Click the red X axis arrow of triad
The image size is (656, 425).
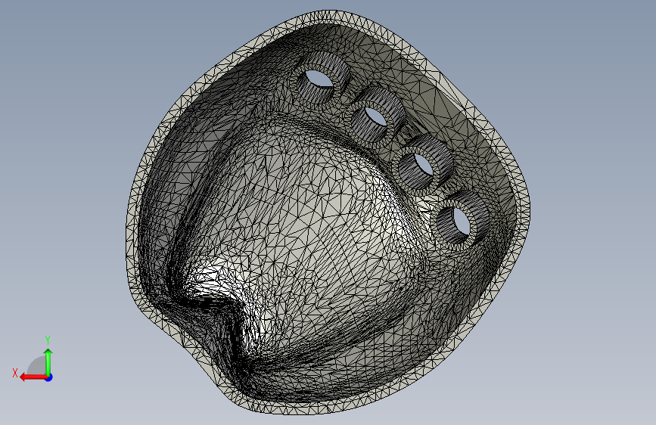pyautogui.click(x=33, y=377)
